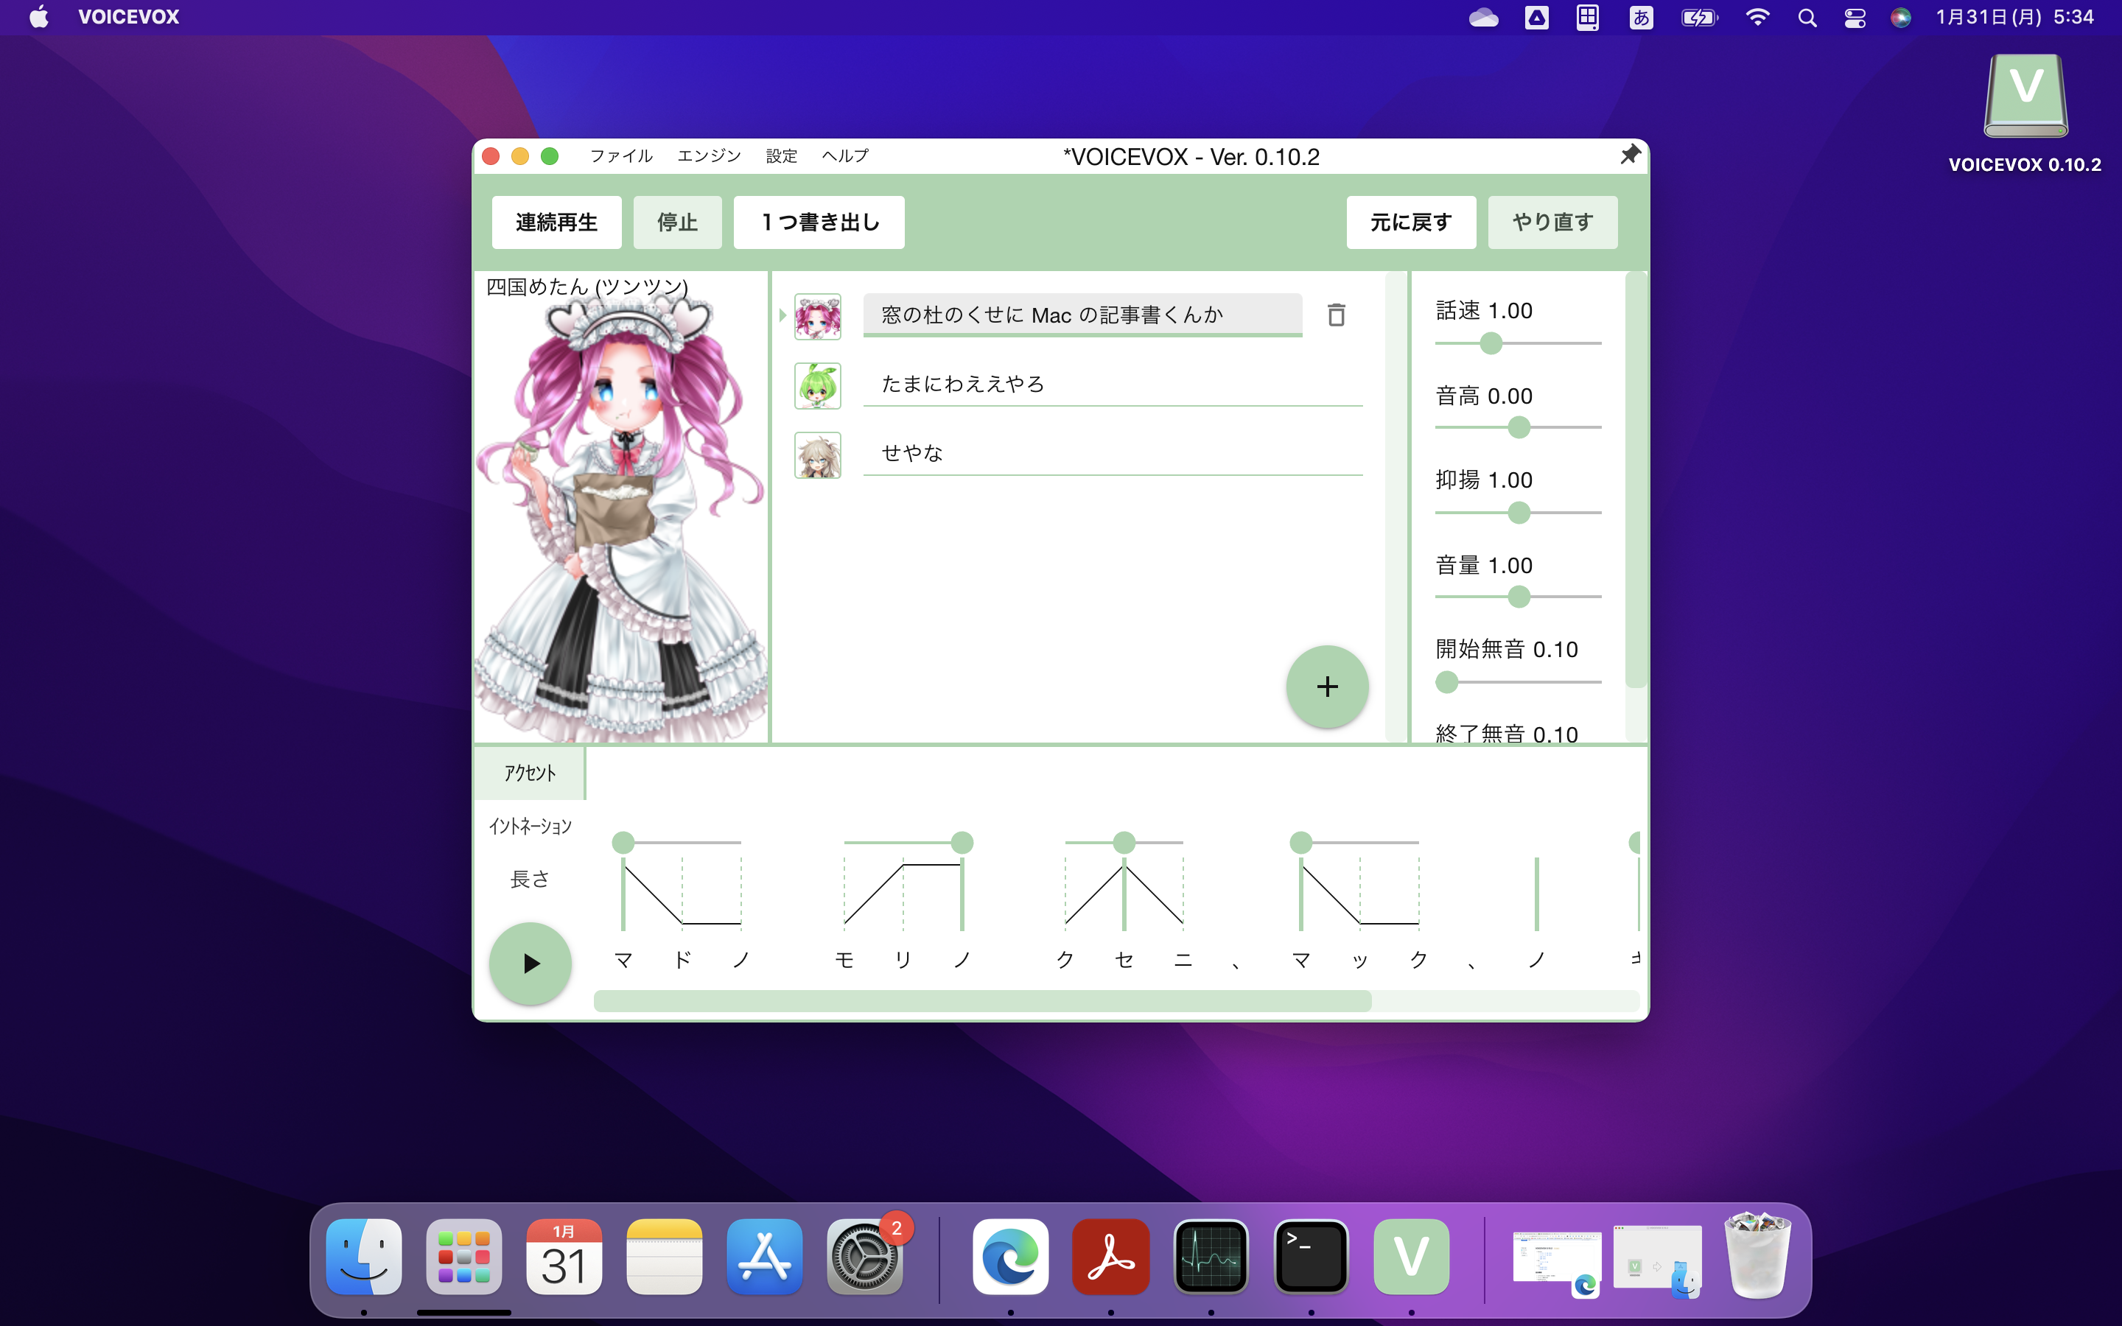This screenshot has width=2122, height=1326.
Task: Export audio using 1つ書き出し button
Action: coord(818,222)
